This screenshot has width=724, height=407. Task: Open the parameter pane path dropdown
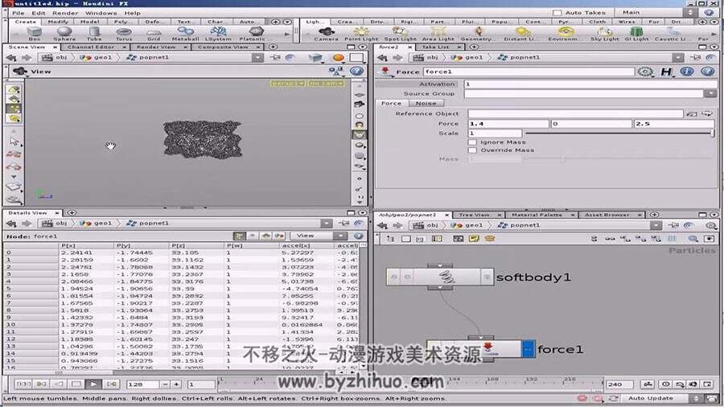678,58
